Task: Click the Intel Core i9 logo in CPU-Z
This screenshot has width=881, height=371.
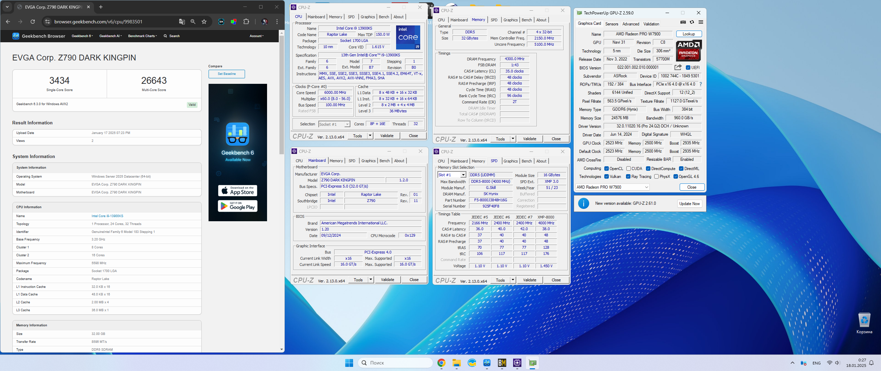Action: pos(408,37)
